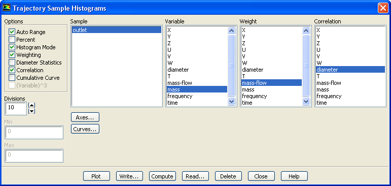Select time in the Correlation list
Screen dimensions: 391x186
(x=350, y=103)
